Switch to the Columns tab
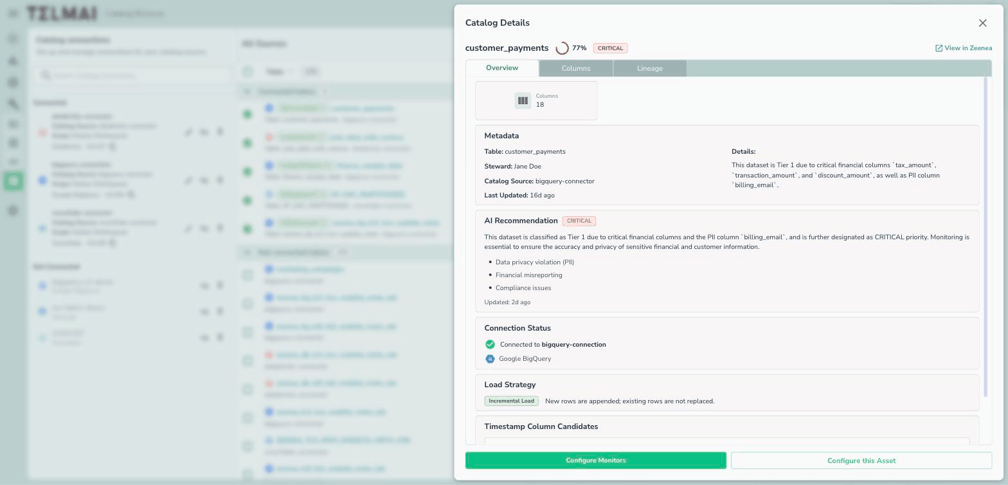The width and height of the screenshot is (1008, 485). pyautogui.click(x=576, y=68)
